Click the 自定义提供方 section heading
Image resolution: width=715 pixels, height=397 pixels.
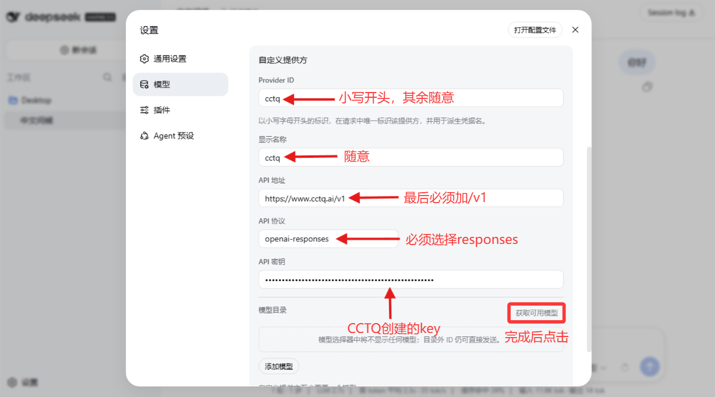point(282,60)
